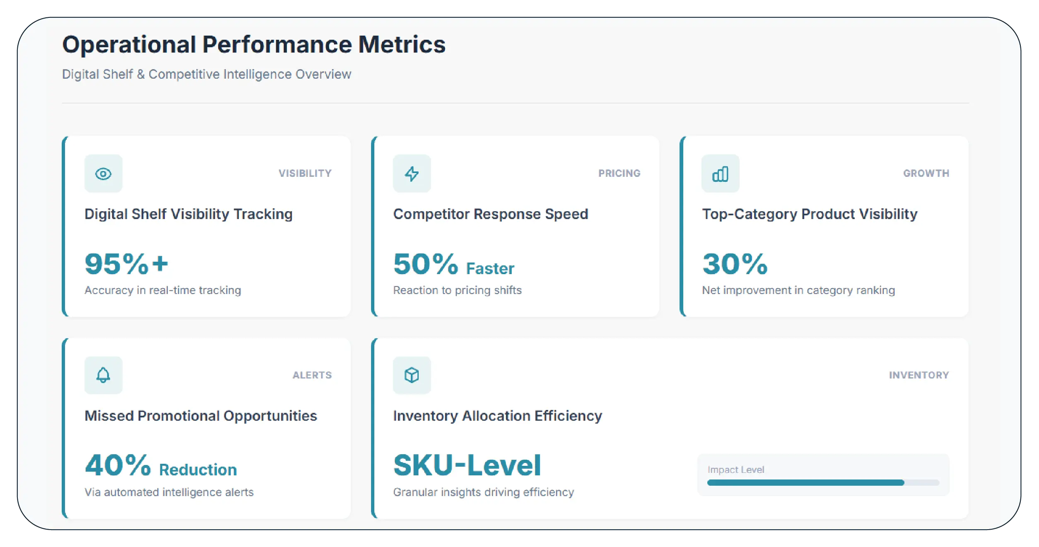This screenshot has width=1039, height=547.
Task: Click the Digital Shelf Visibility Tracking title
Action: tap(188, 214)
